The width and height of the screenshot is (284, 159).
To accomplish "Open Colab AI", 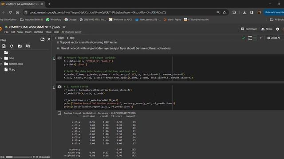I will click(273, 38).
